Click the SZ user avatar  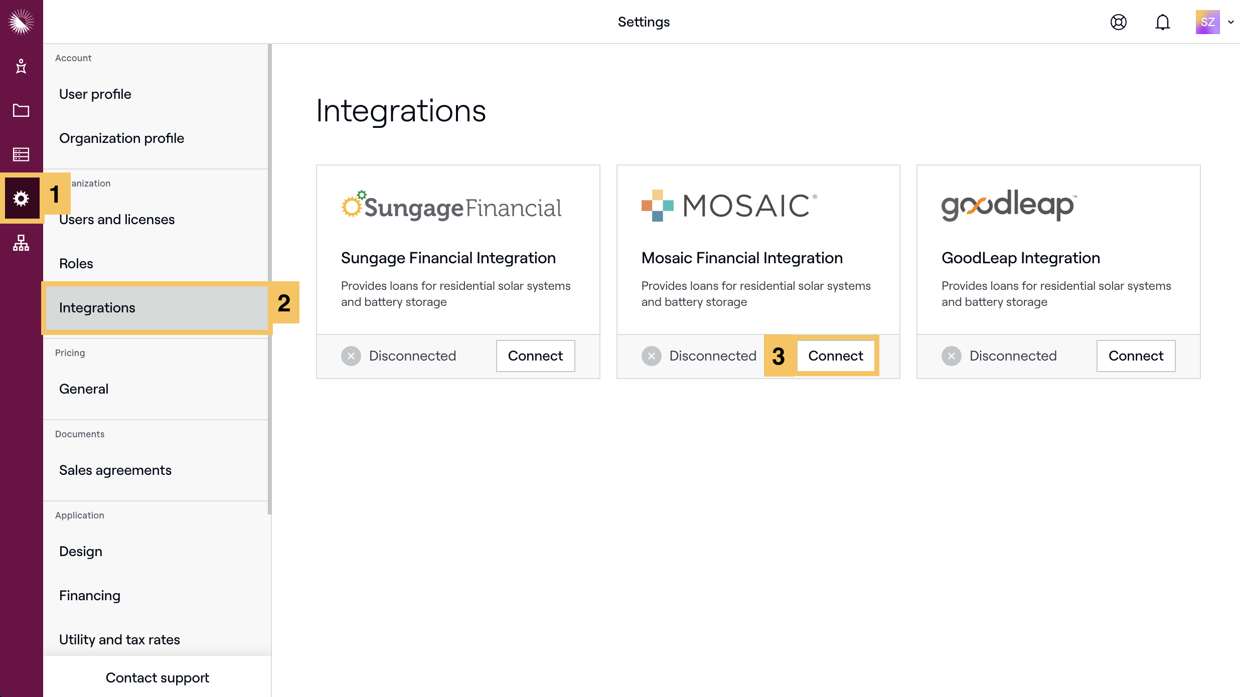(1207, 22)
